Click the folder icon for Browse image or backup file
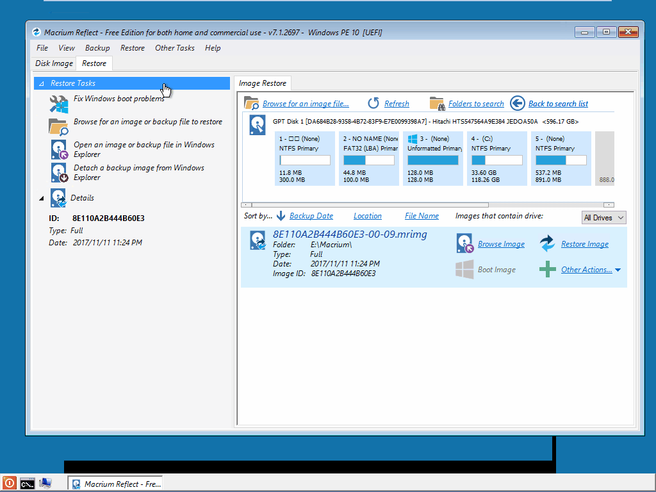The height and width of the screenshot is (492, 656). 58,127
